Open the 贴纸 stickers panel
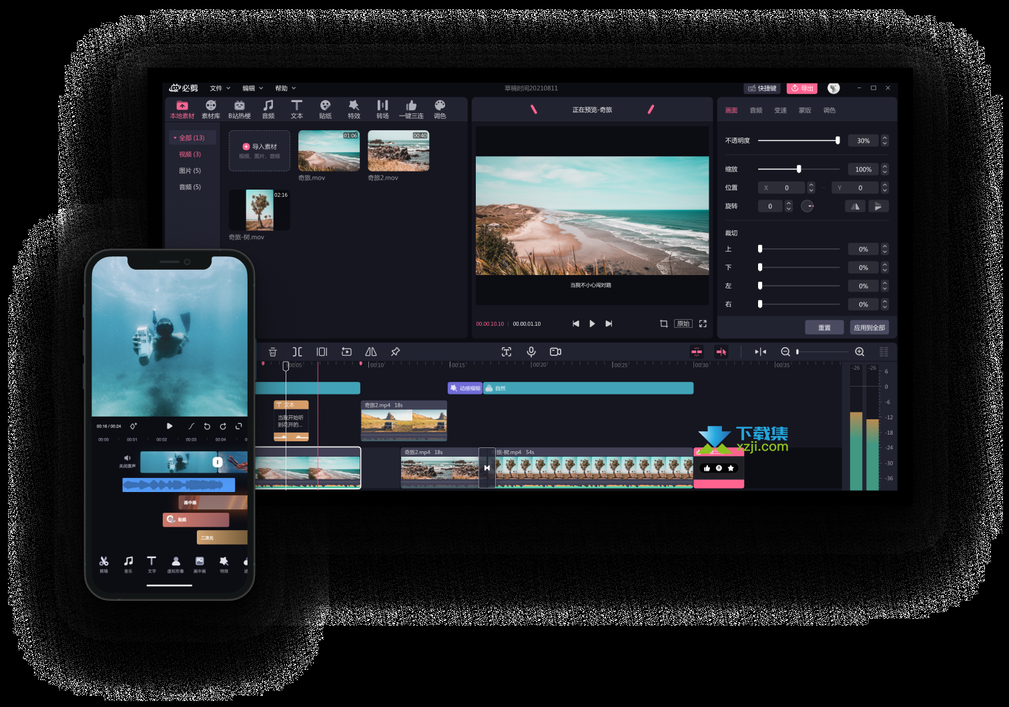This screenshot has height=707, width=1009. (x=325, y=109)
